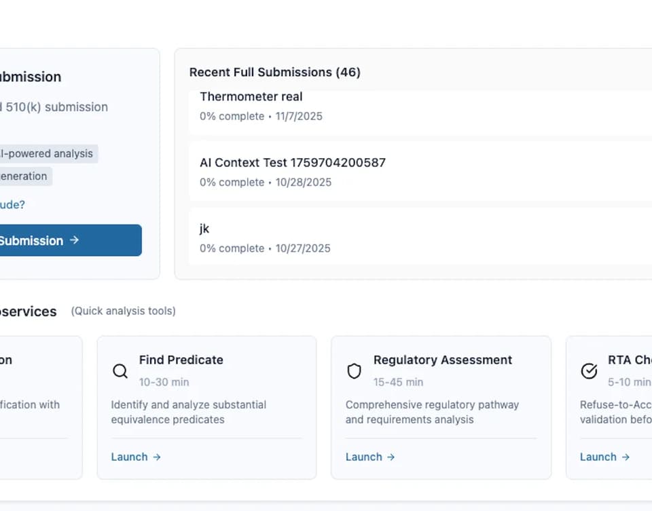Click the Regulatory Assessment description text
The height and width of the screenshot is (511, 652).
[432, 412]
